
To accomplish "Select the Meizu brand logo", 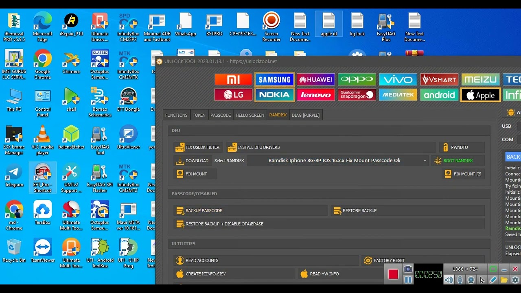I will [x=480, y=80].
